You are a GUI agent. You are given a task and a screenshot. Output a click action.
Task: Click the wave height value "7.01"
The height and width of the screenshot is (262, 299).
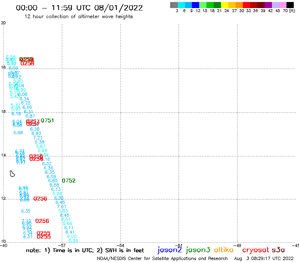coord(61,207)
